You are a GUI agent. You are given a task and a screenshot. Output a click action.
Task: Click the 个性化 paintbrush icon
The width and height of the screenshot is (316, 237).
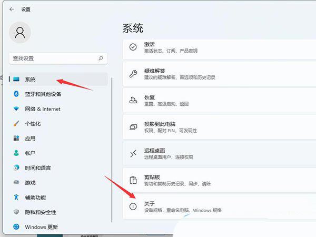(16, 124)
